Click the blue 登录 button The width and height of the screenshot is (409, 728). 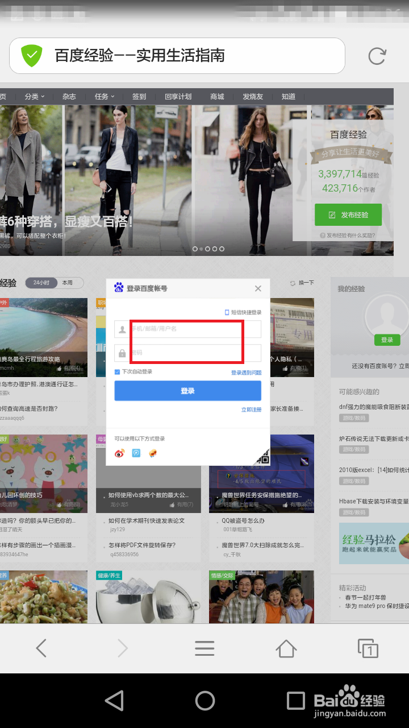click(187, 391)
